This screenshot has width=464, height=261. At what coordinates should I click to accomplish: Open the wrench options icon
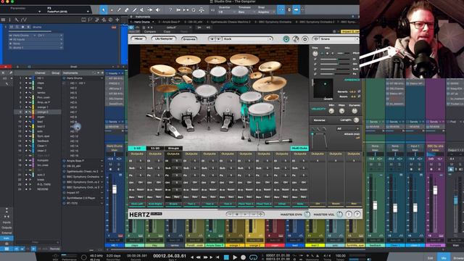[17, 20]
